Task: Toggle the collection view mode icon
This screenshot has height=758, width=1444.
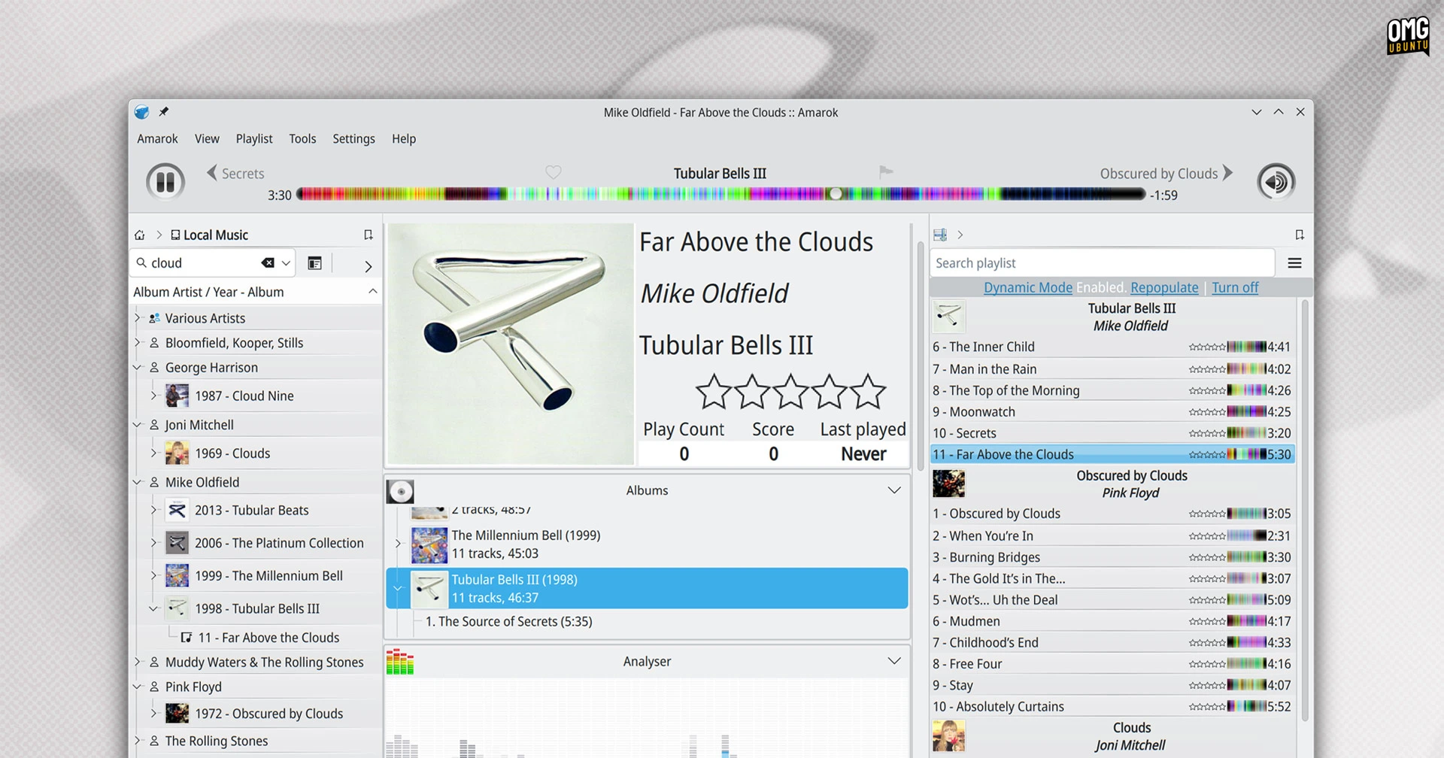Action: point(314,263)
